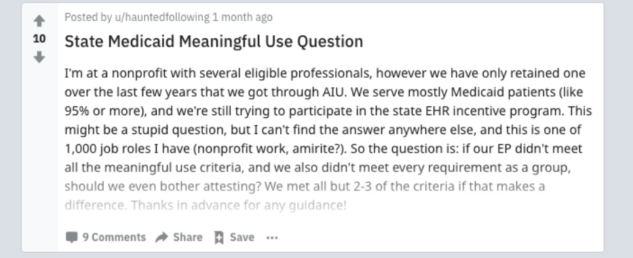Open the '9 Comments' thread

coord(114,238)
